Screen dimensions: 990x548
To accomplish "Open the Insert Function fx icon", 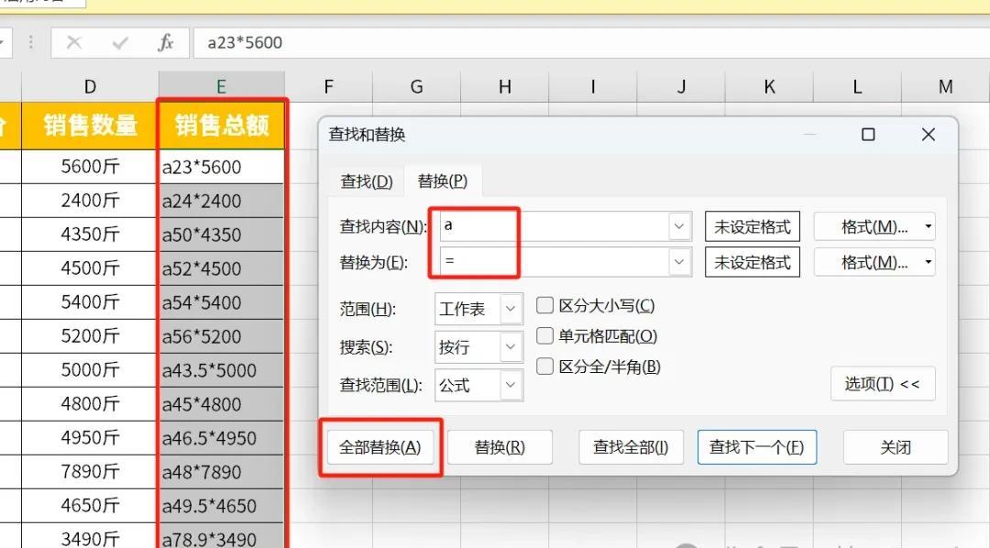I will pos(165,42).
